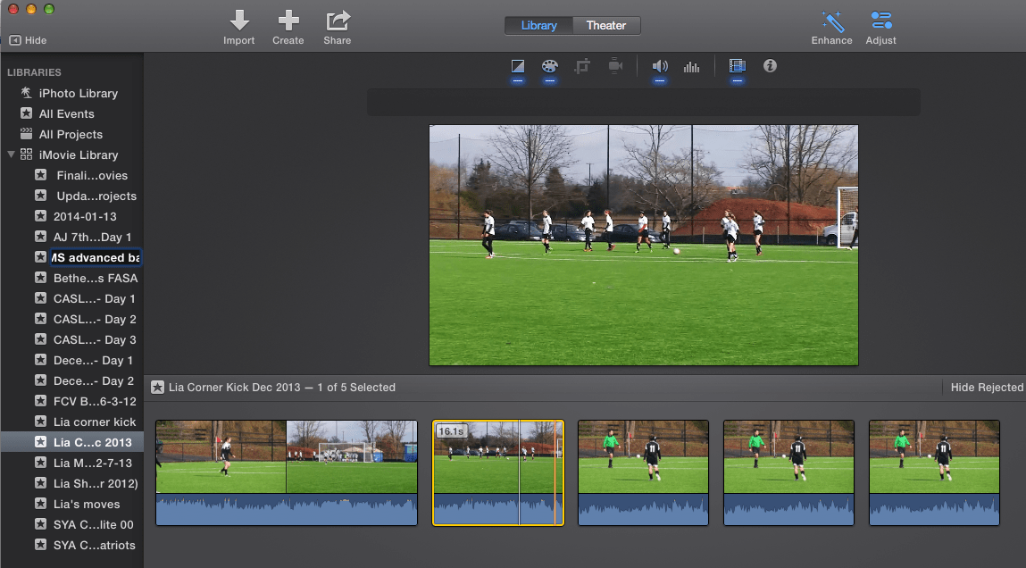1026x568 pixels.
Task: Switch to the Theater tab
Action: tap(606, 25)
